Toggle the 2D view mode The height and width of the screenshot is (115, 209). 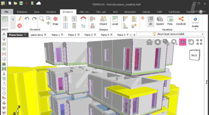point(151,21)
